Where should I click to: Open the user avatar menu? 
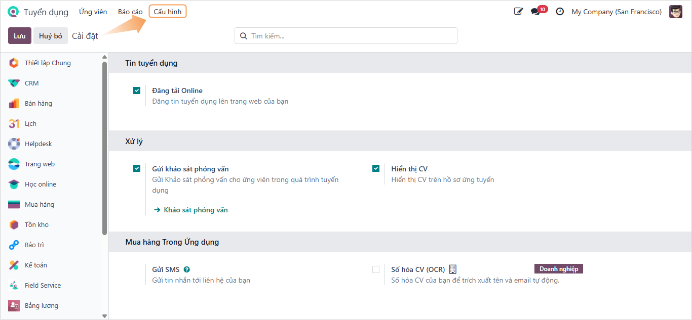(x=676, y=12)
